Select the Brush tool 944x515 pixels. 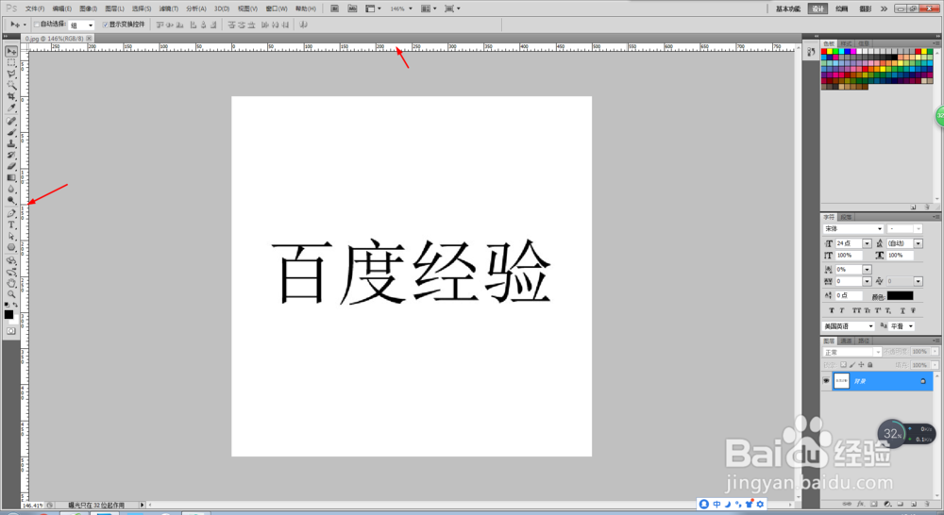11,132
